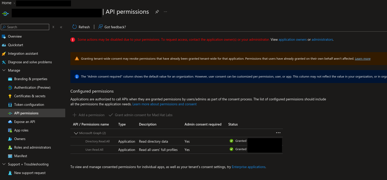Click the Description column header
Viewport: 387px width, 180px height.
click(148, 124)
